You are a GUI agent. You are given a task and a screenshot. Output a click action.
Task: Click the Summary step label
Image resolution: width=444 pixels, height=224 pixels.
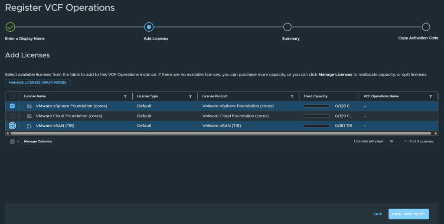tap(291, 39)
